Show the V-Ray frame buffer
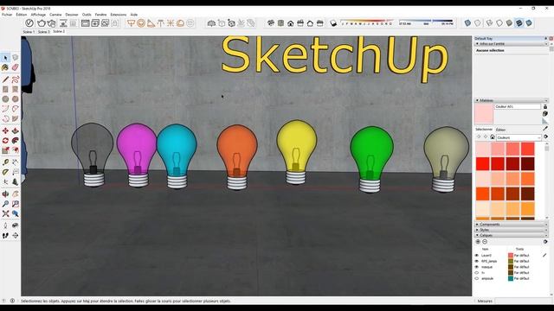The image size is (554, 311). click(85, 23)
